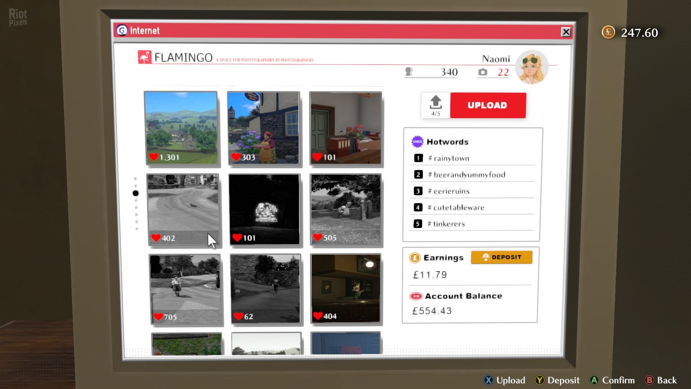Click the Y Deposit controller prompt
691x389 pixels.
557,380
